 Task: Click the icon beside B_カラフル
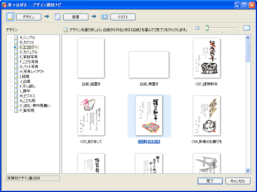(16, 42)
